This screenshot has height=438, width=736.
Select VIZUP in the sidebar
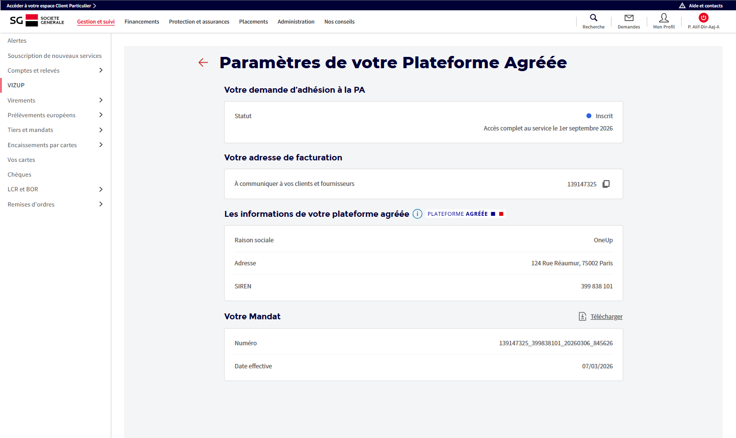[16, 85]
